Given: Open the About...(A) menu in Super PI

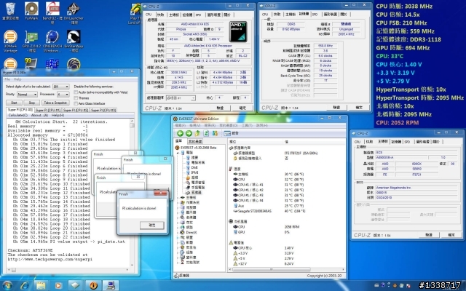Looking at the screenshot, I should pos(39,115).
